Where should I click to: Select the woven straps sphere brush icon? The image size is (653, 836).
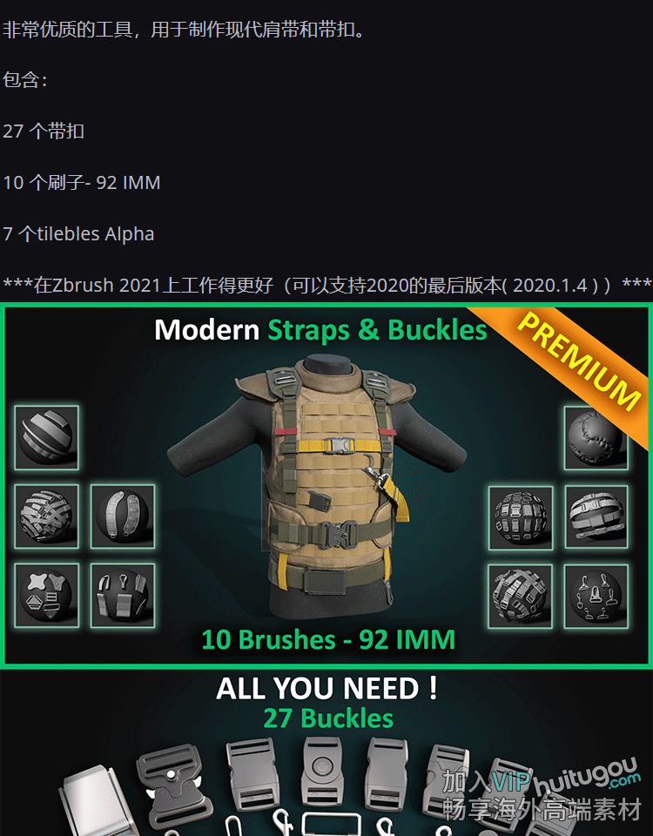46,516
